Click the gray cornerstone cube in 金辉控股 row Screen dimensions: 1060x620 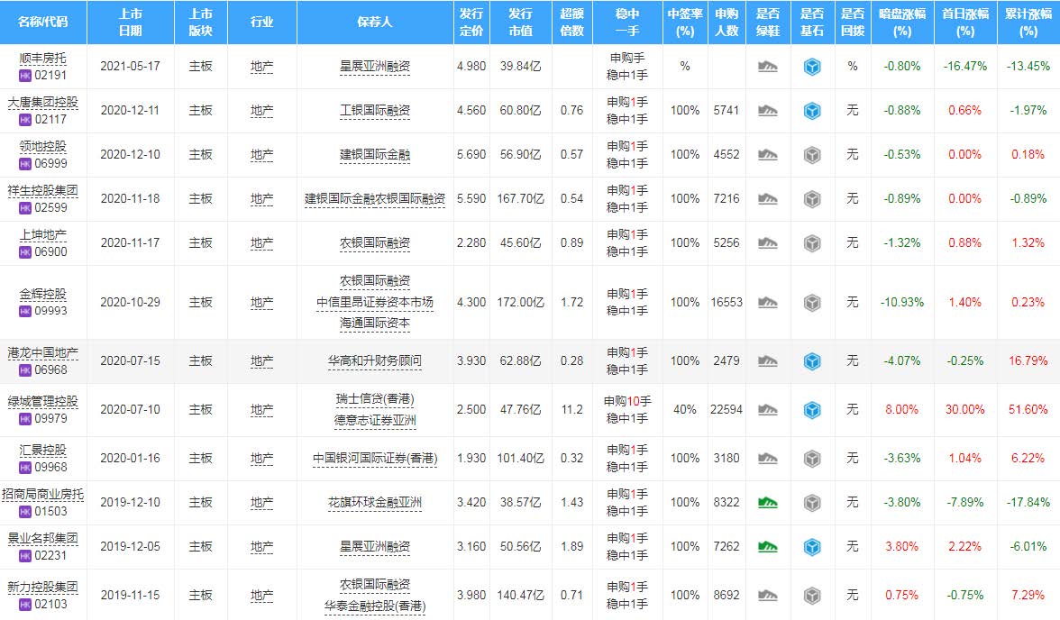click(812, 303)
